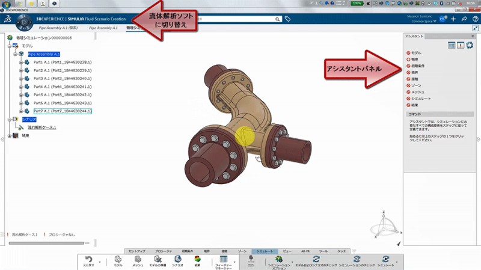The image size is (481, 270).
Task: Run モデルおよびシナリオのチェック
Action: (316, 259)
